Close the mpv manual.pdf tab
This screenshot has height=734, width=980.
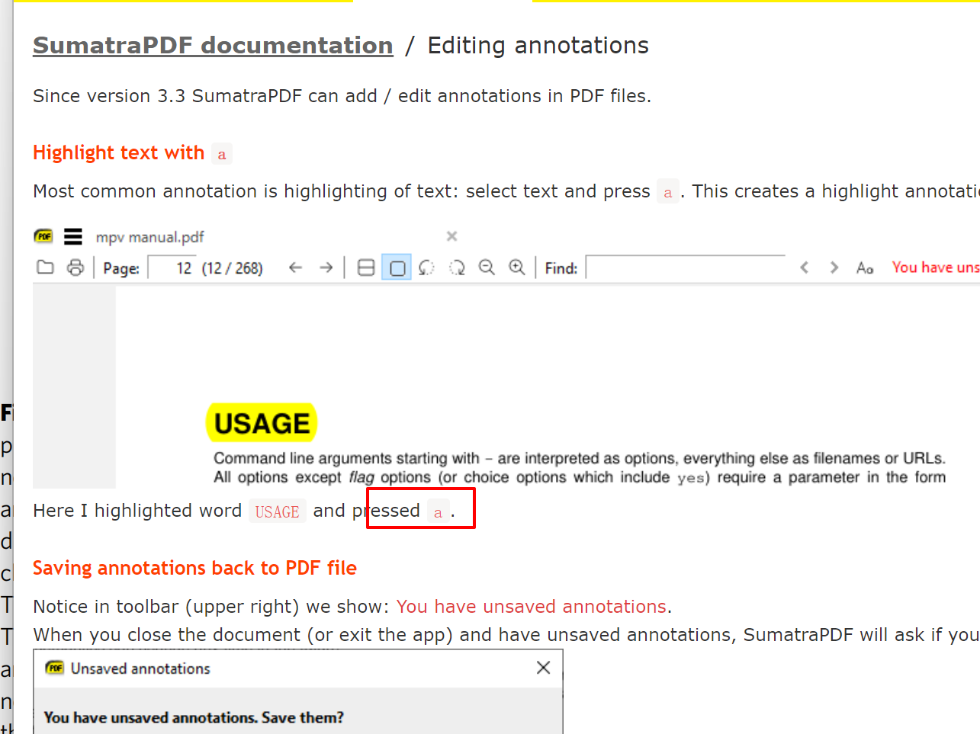[x=451, y=236]
